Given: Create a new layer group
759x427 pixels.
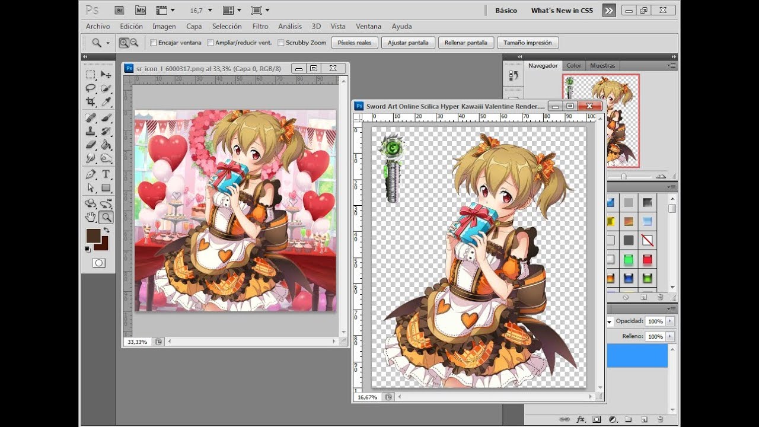Looking at the screenshot, I should (x=628, y=419).
